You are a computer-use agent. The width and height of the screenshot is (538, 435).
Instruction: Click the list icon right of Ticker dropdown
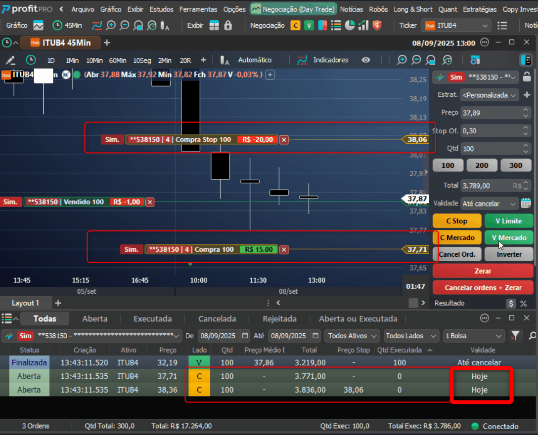pos(502,25)
